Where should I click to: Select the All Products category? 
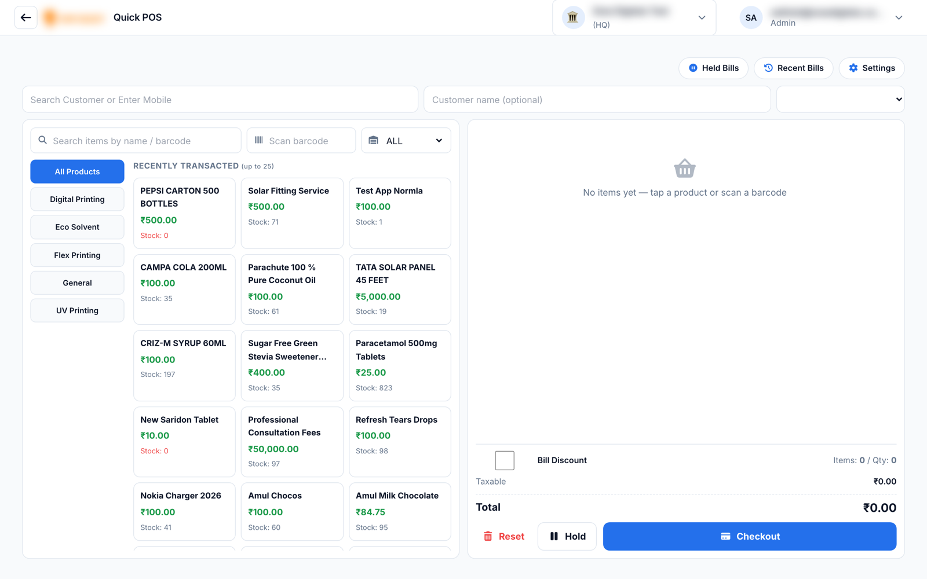coord(77,171)
